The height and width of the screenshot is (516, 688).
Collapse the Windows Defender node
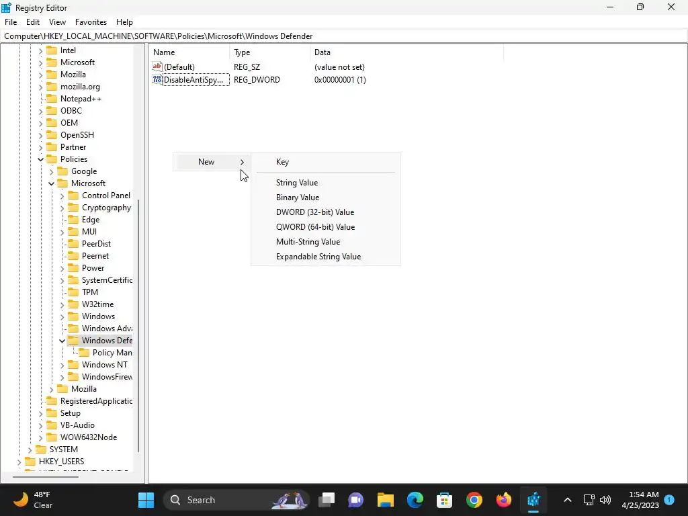(x=62, y=341)
